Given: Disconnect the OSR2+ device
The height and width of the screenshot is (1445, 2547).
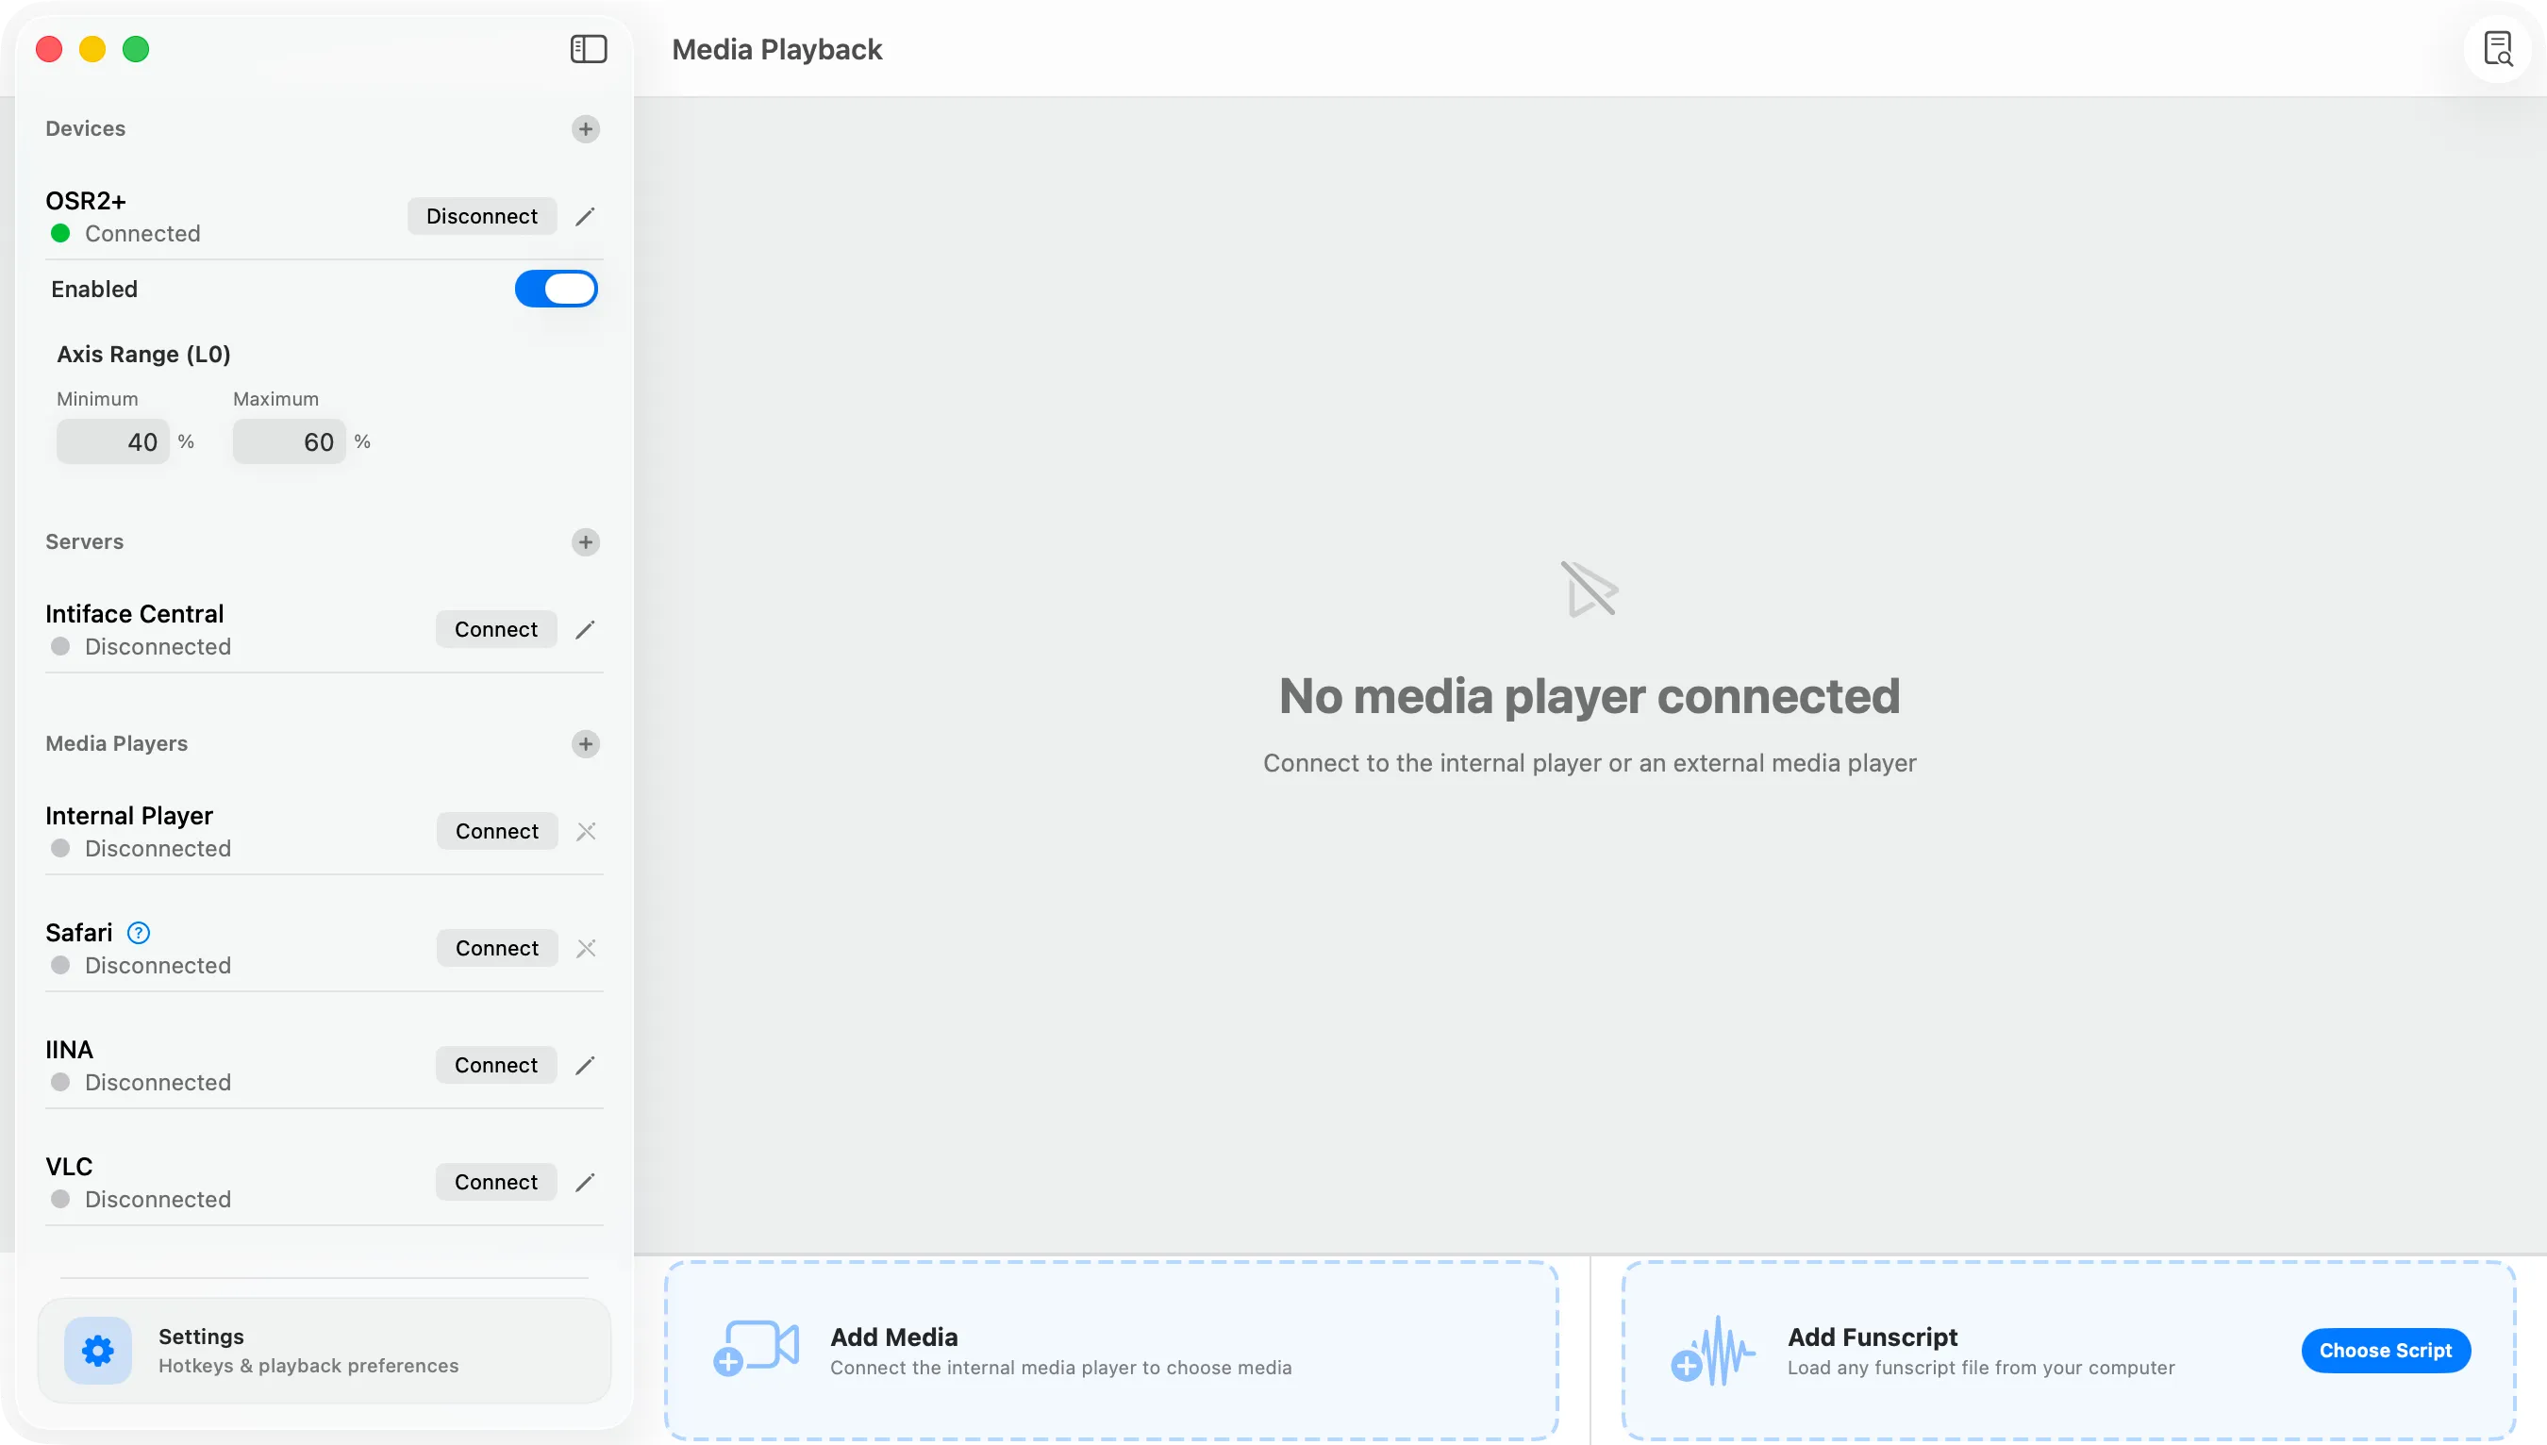Looking at the screenshot, I should click(x=481, y=216).
